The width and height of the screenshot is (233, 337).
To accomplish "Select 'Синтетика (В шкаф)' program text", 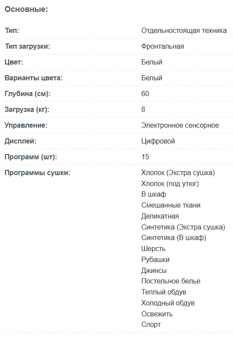I will (174, 238).
